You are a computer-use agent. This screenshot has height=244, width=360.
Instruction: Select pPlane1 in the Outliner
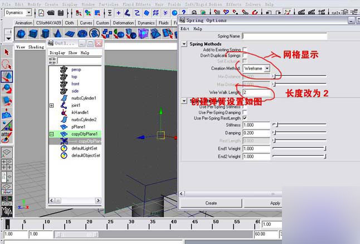[78, 127]
